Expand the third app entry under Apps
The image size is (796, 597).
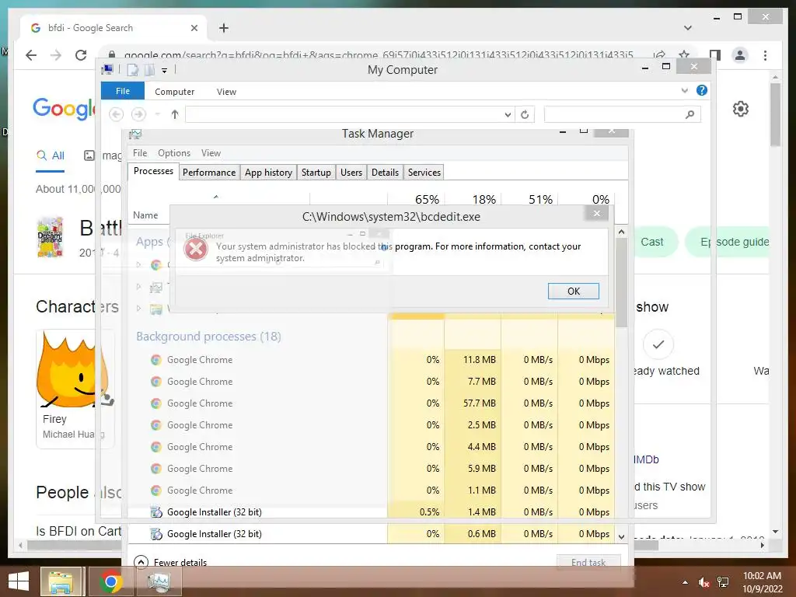click(x=138, y=308)
